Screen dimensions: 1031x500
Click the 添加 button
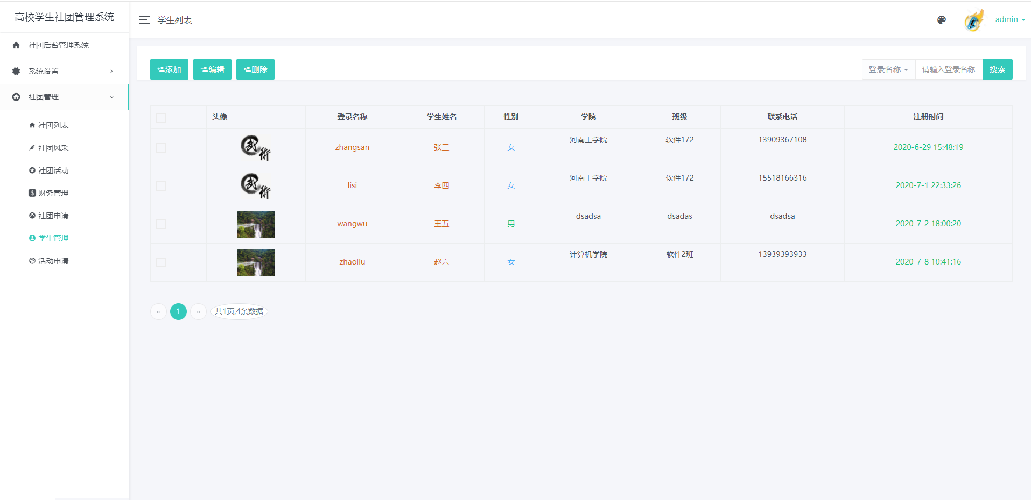(x=169, y=69)
